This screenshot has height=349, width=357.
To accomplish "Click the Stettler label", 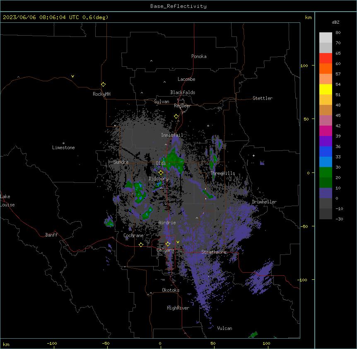I will pyautogui.click(x=263, y=98).
